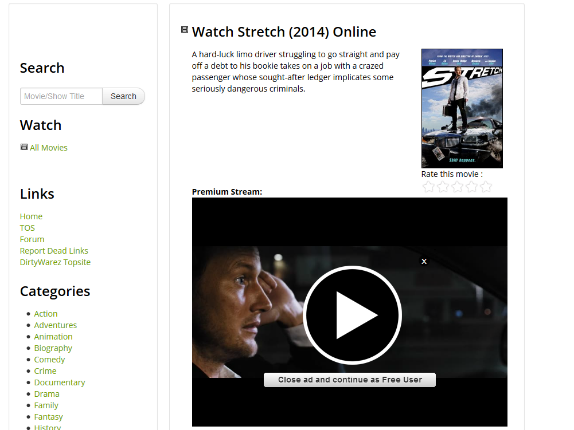Browse the Biography category
This screenshot has width=574, height=430.
click(x=53, y=348)
